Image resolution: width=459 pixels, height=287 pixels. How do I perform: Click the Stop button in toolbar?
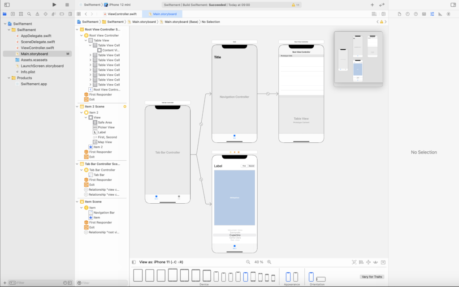[67, 4]
